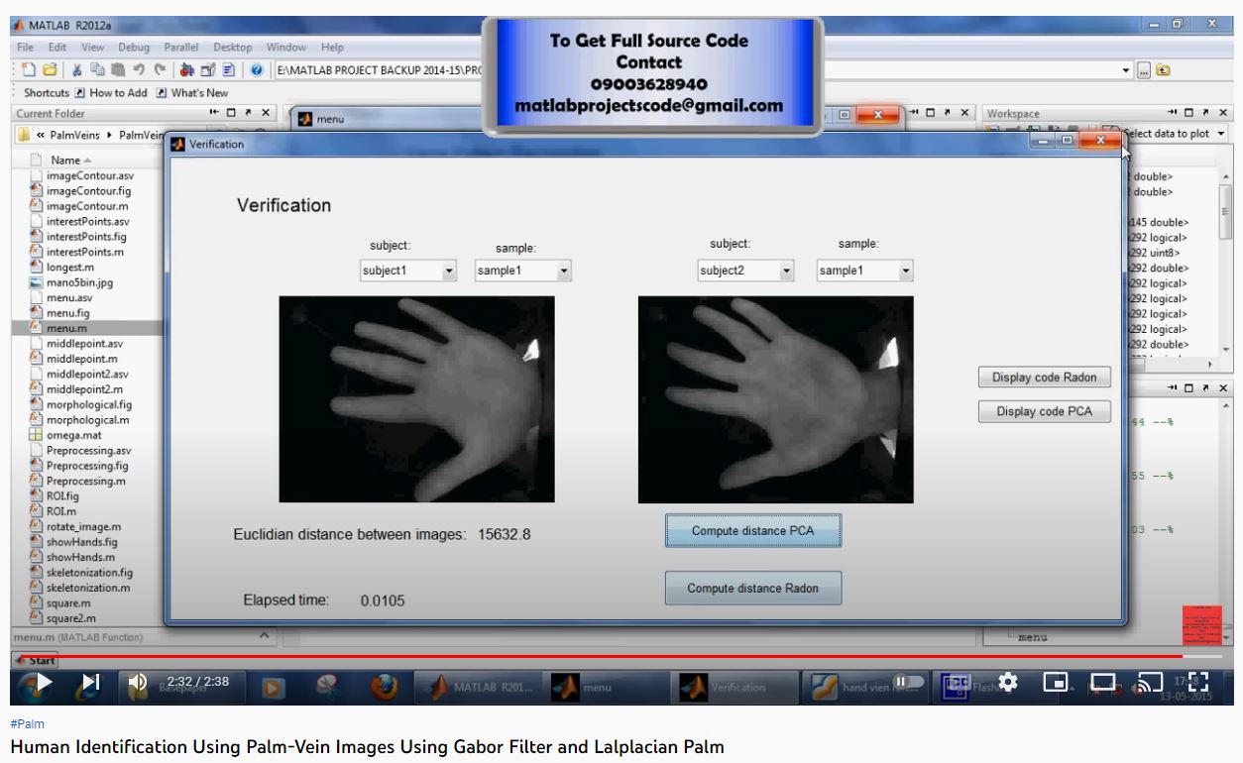Cast video to a TV
The height and width of the screenshot is (763, 1243).
point(1151,682)
